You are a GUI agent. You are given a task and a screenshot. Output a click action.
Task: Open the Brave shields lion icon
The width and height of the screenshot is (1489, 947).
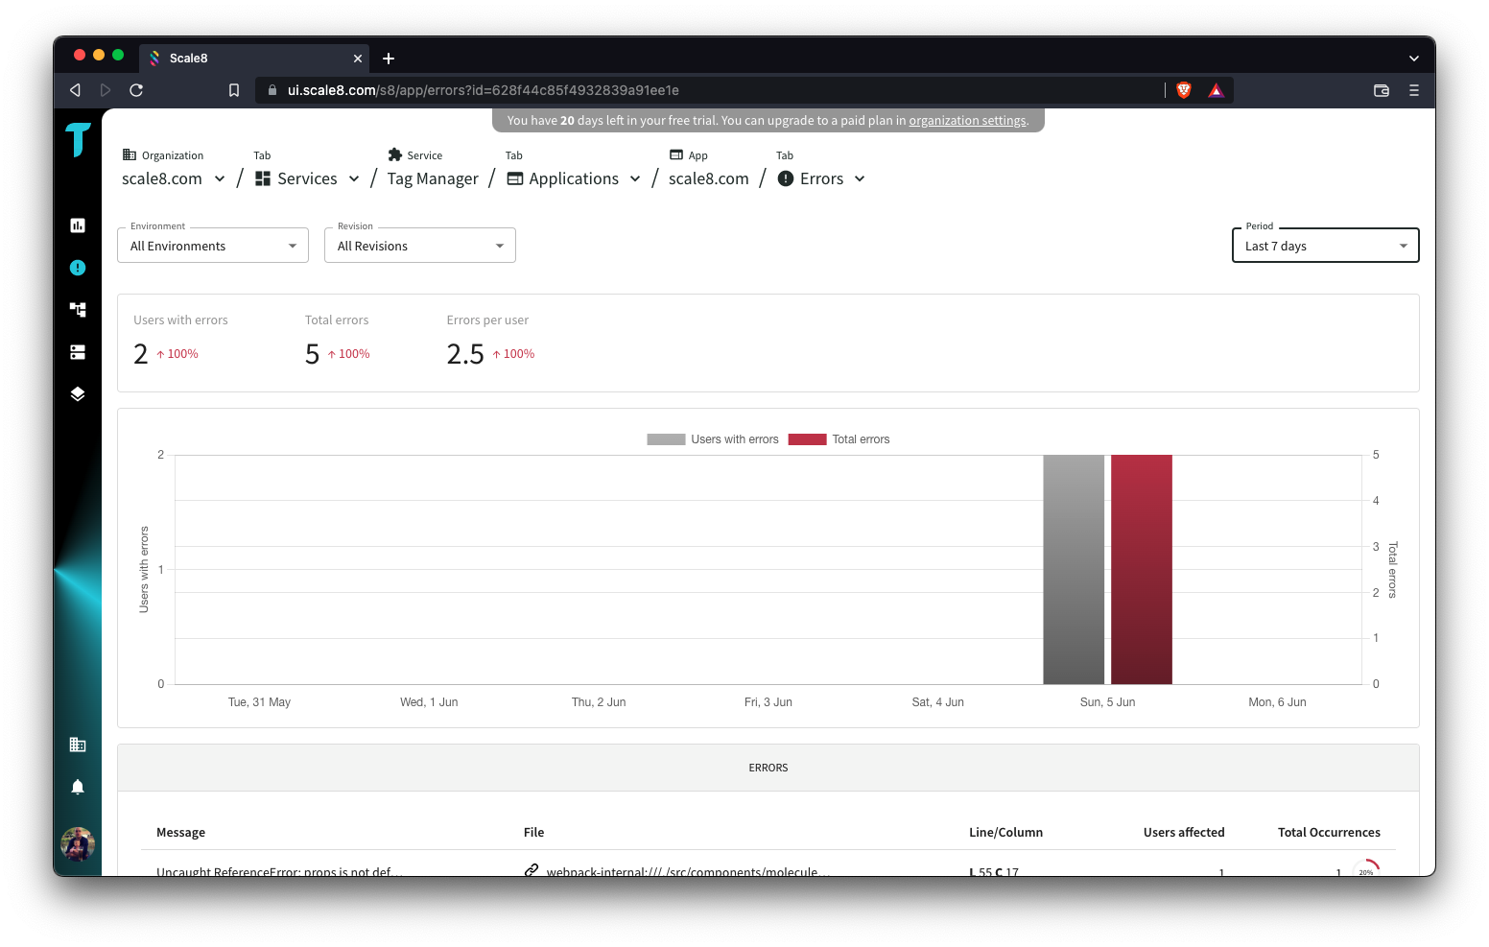[x=1184, y=90]
